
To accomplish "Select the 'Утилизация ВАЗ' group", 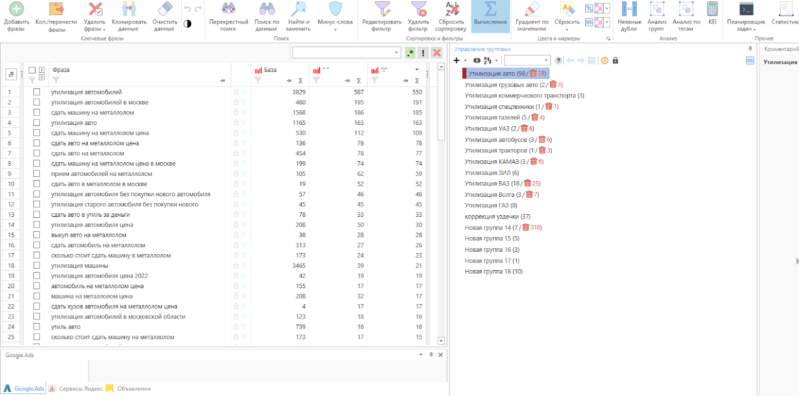I will 487,183.
